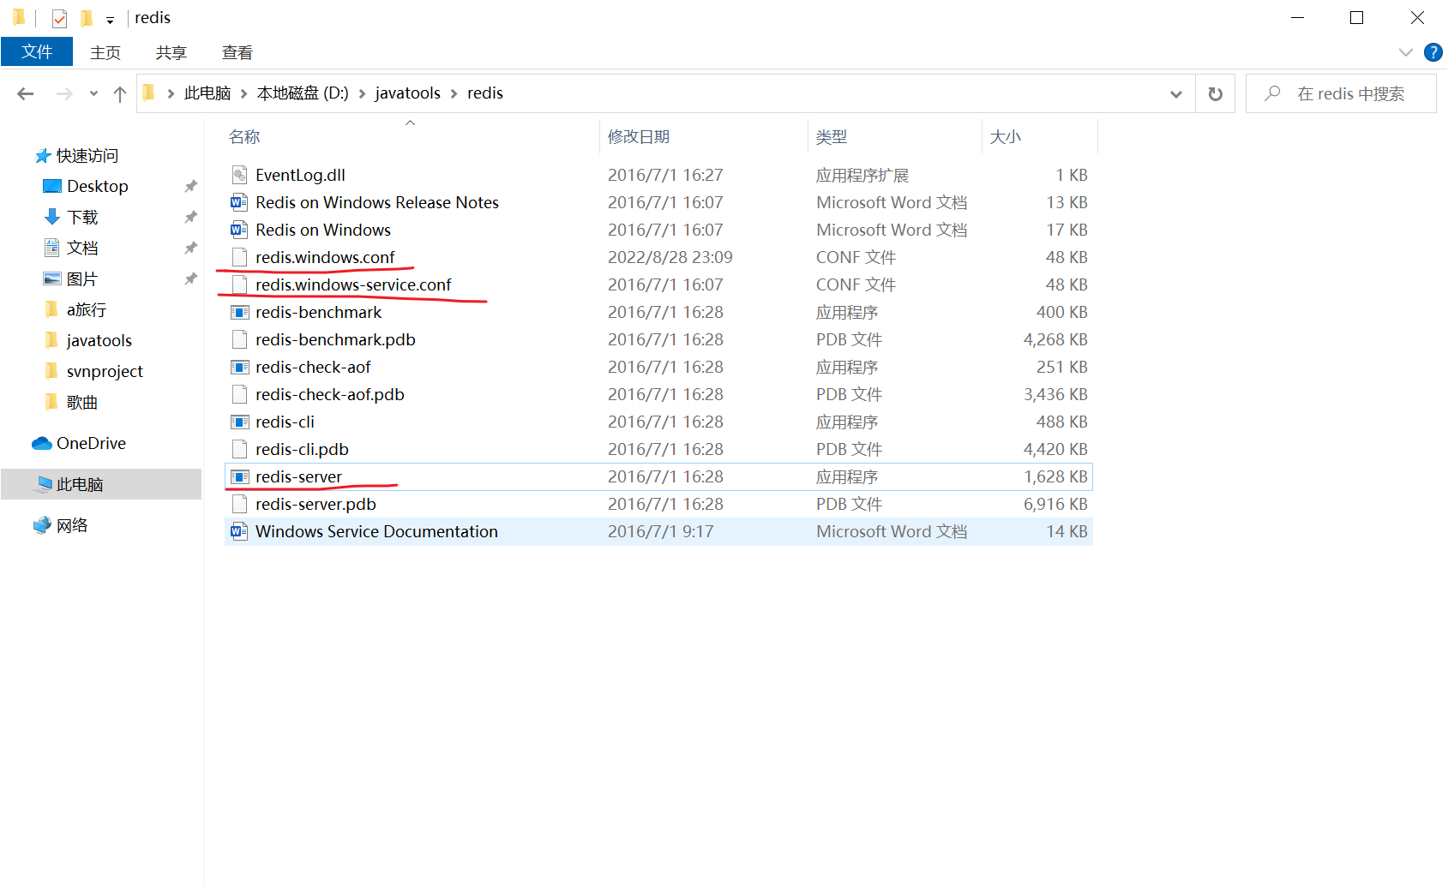Screen dimensions: 1448x886
Task: Expand chevron after javatools in address bar
Action: pyautogui.click(x=454, y=93)
